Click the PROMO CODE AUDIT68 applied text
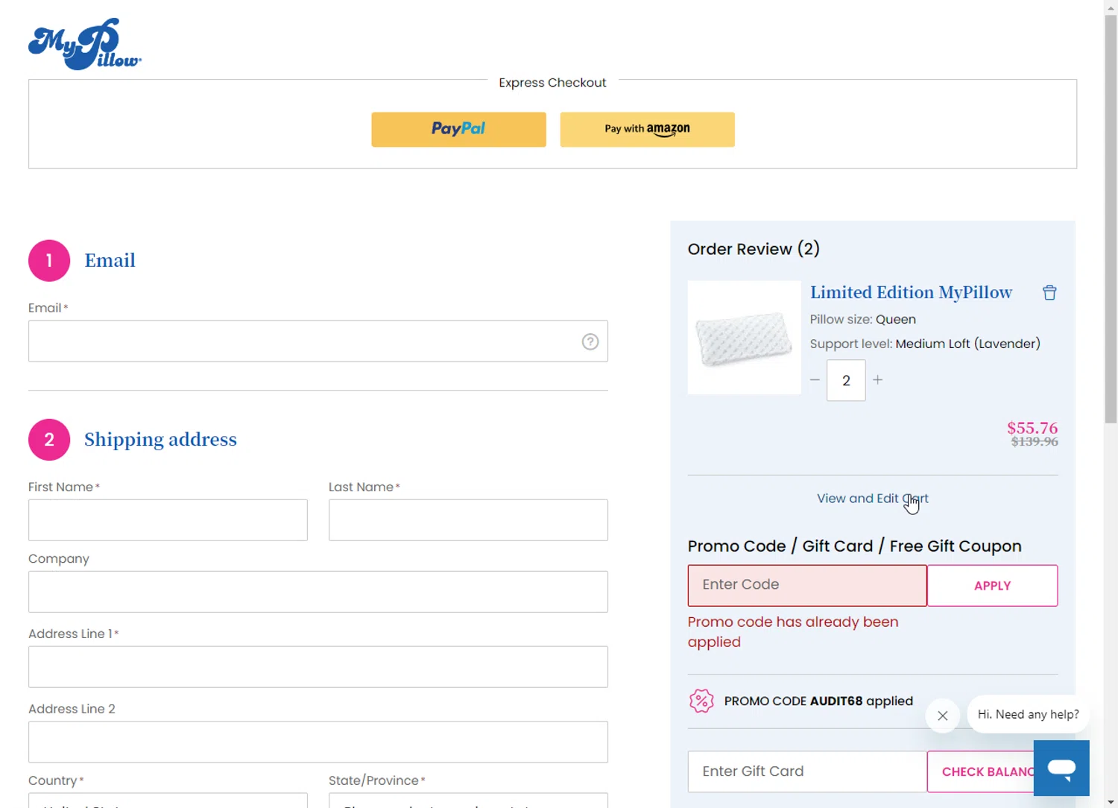Screen dimensions: 1118x808 click(818, 701)
